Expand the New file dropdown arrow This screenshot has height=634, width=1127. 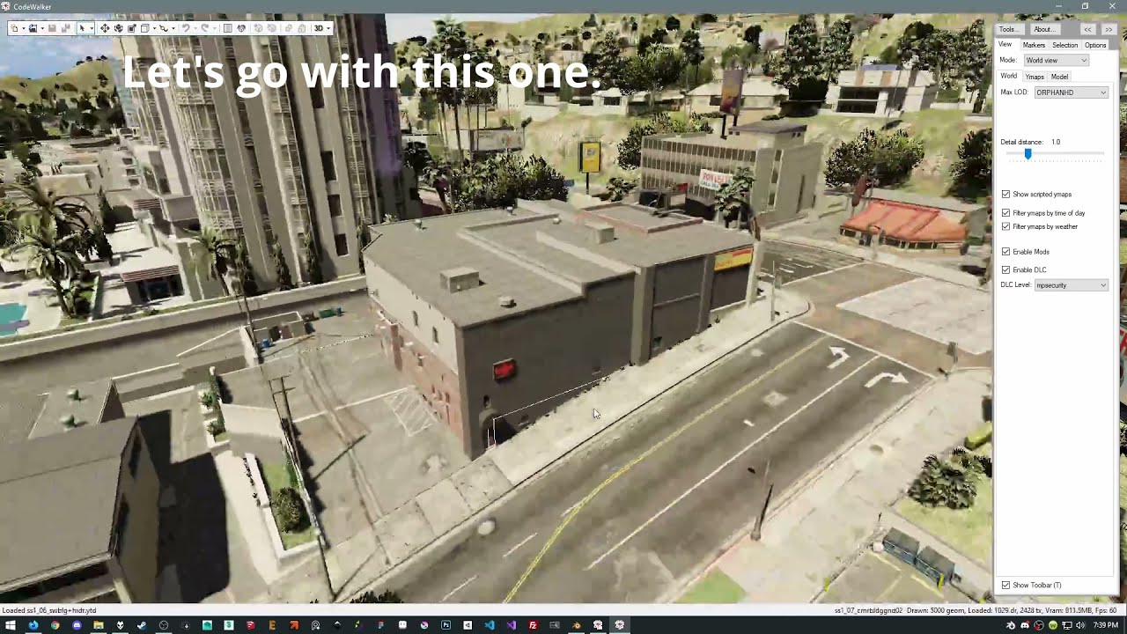point(24,28)
